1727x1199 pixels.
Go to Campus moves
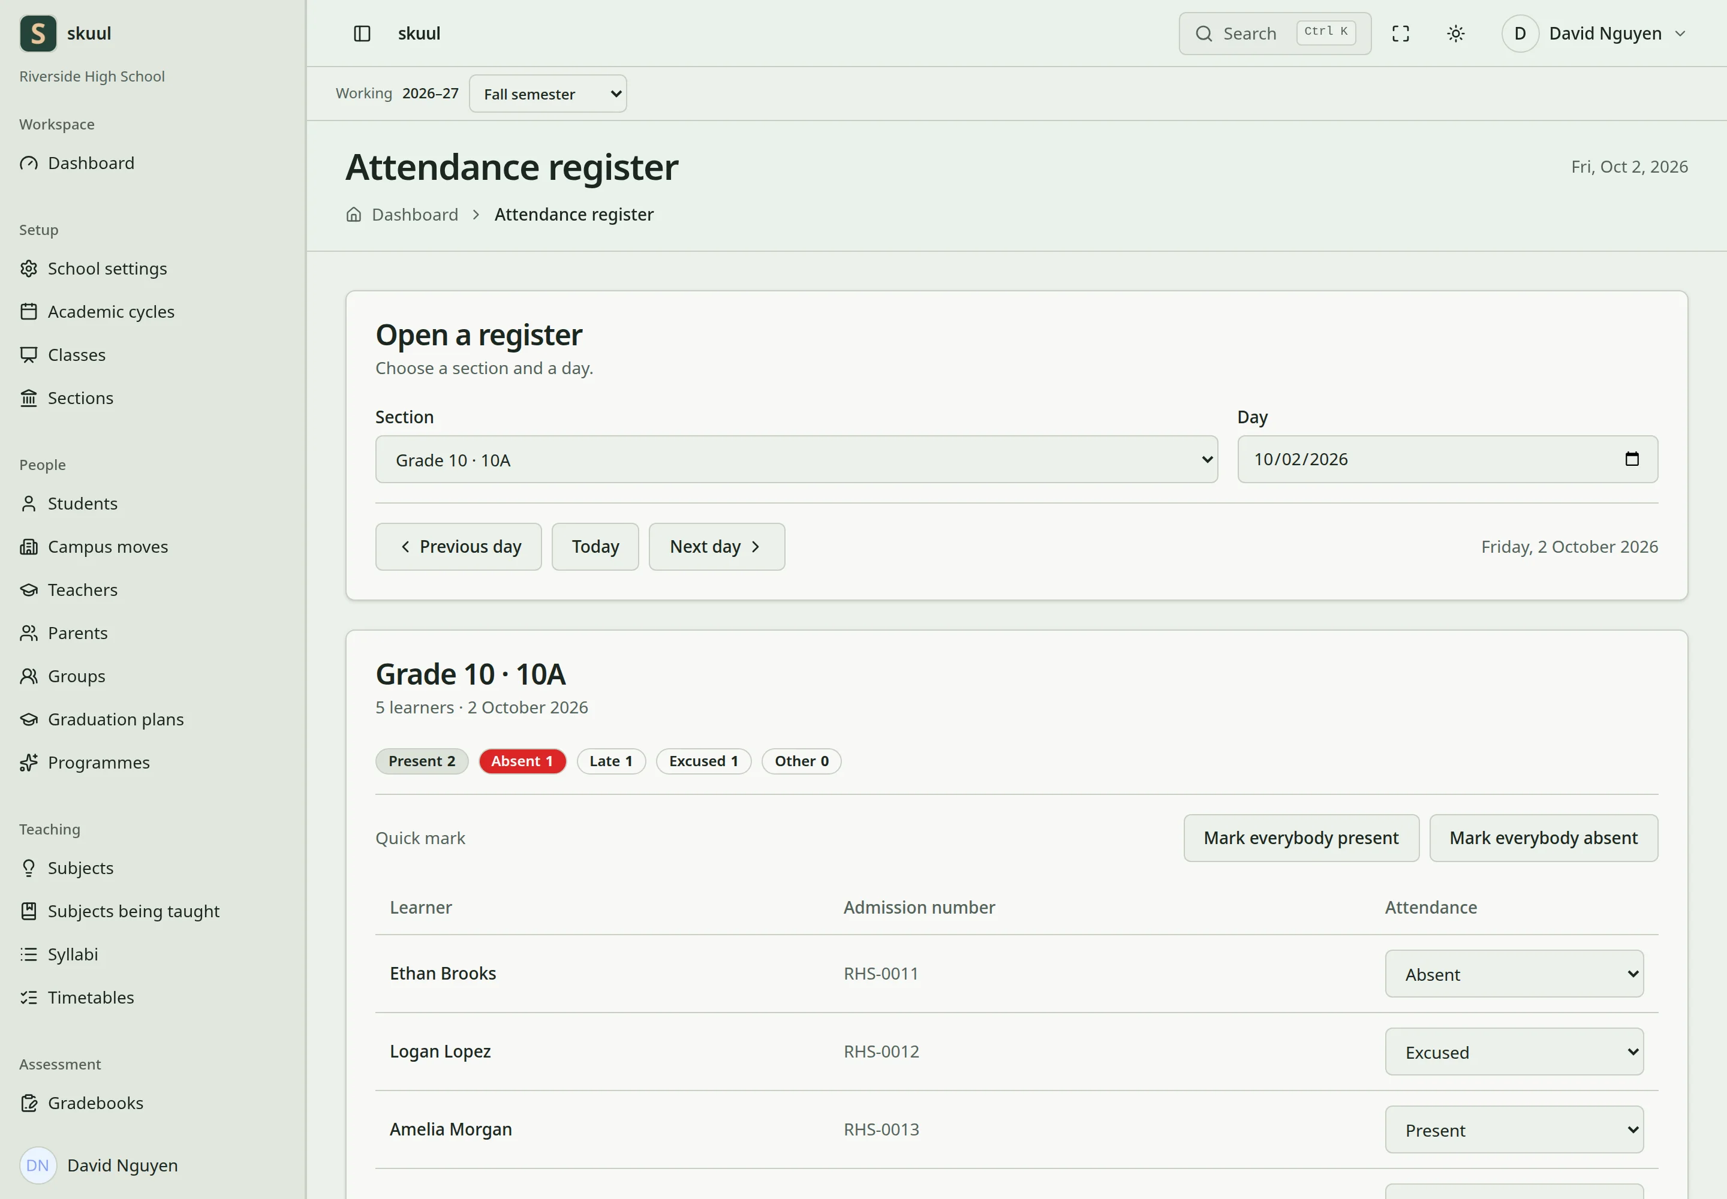[x=152, y=547]
